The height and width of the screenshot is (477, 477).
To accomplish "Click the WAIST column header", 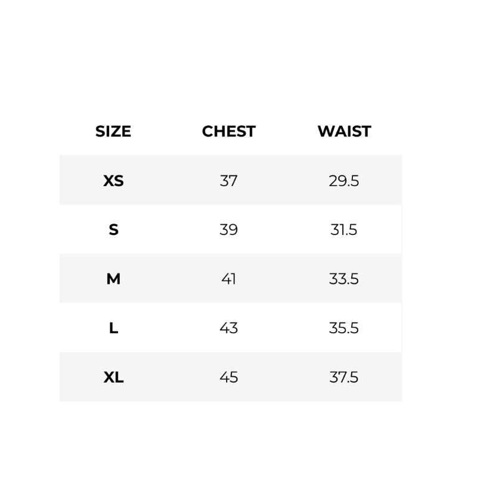I will pyautogui.click(x=344, y=131).
